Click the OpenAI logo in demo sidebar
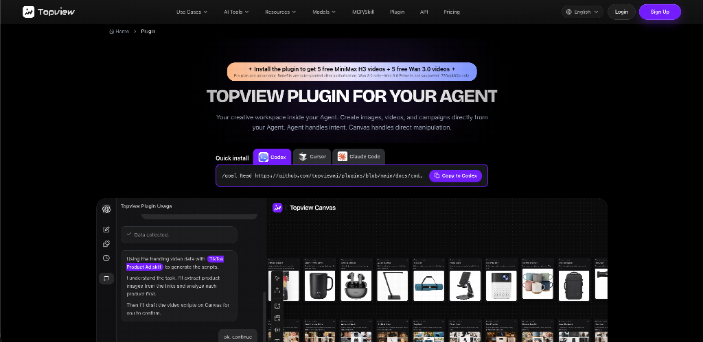The height and width of the screenshot is (342, 703). point(106,209)
